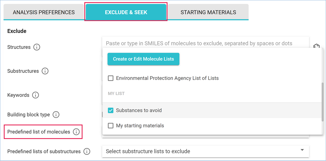
Task: Check Environmental Protection Agency List of Lists
Action: (111, 78)
